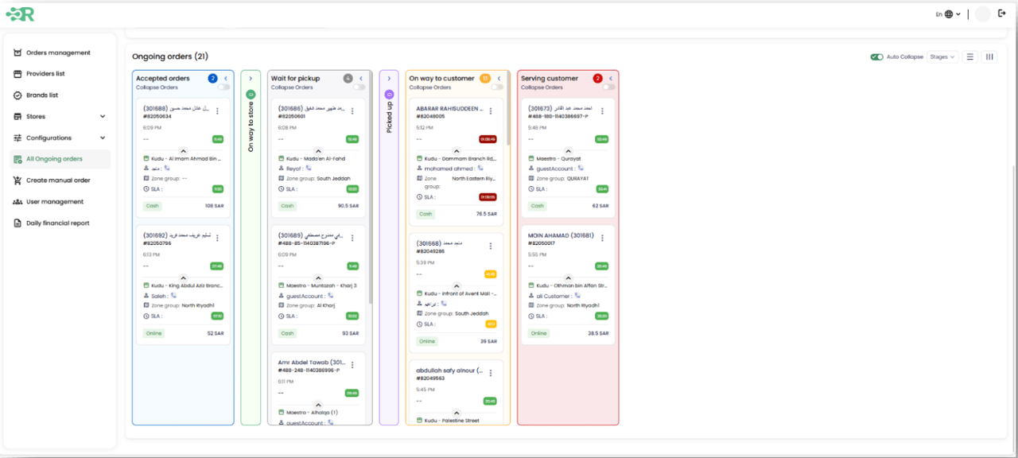Click the logout icon in top bar

pyautogui.click(x=1001, y=14)
